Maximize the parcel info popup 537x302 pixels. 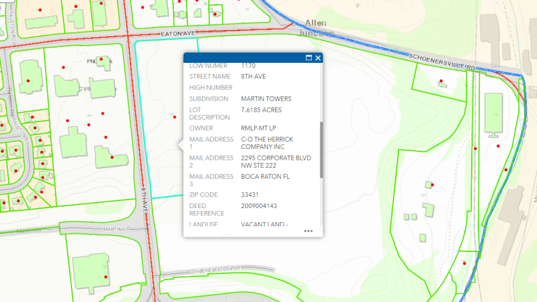pyautogui.click(x=309, y=58)
